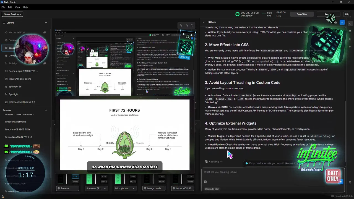Click the warning icon in bottom-left corner
Image resolution: width=354 pixels, height=199 pixels.
click(3, 197)
